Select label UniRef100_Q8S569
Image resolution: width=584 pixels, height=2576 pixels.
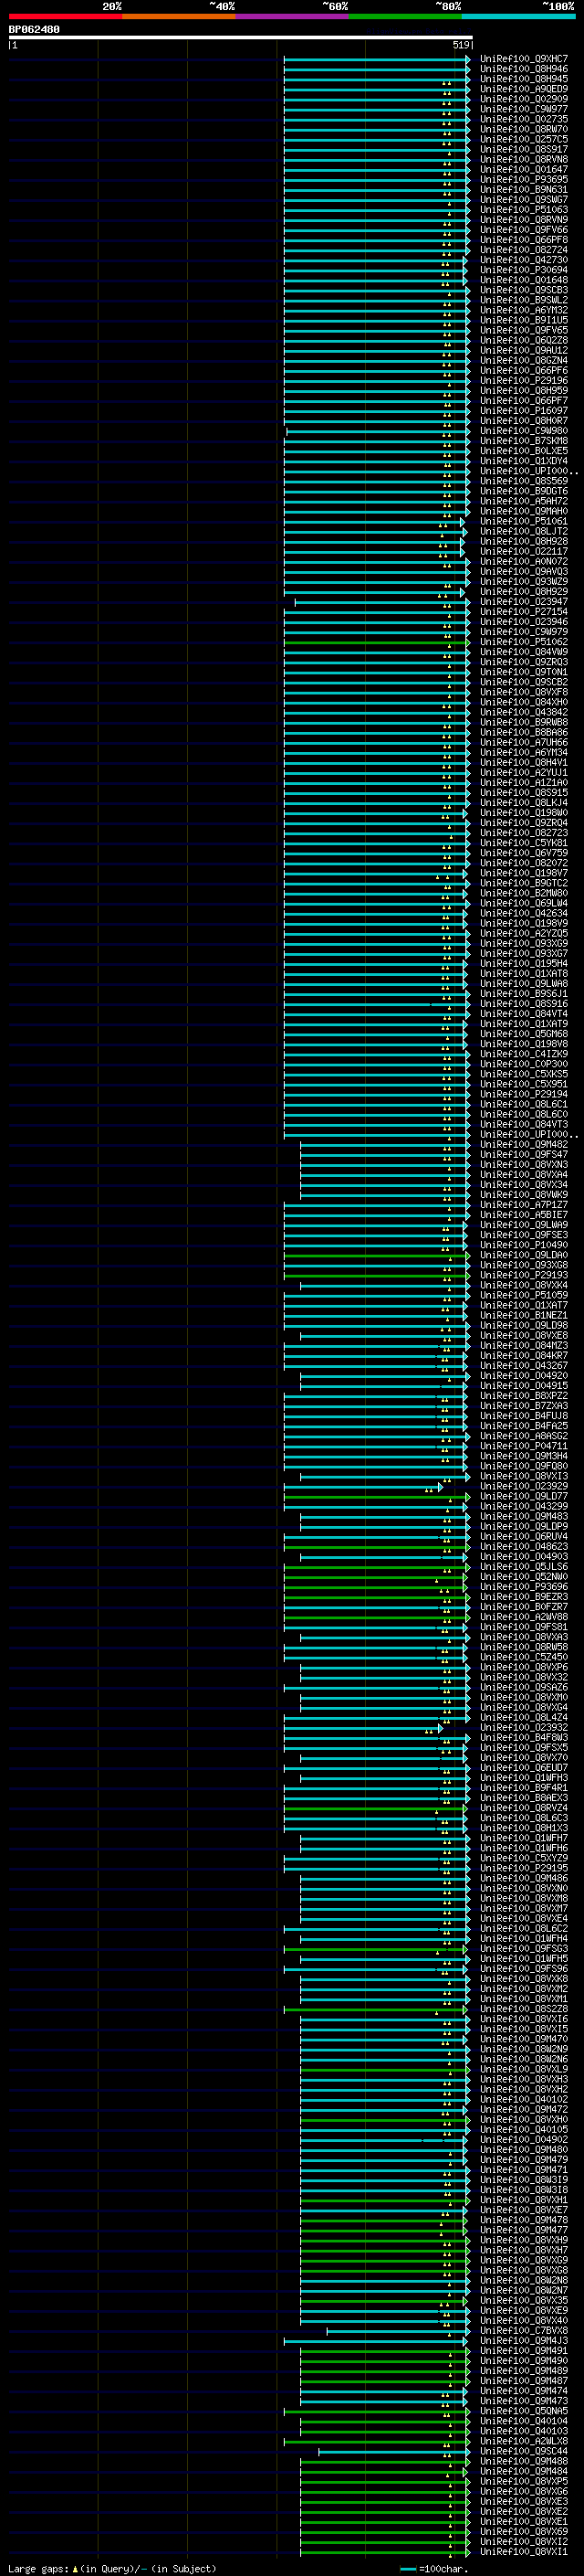click(x=524, y=481)
